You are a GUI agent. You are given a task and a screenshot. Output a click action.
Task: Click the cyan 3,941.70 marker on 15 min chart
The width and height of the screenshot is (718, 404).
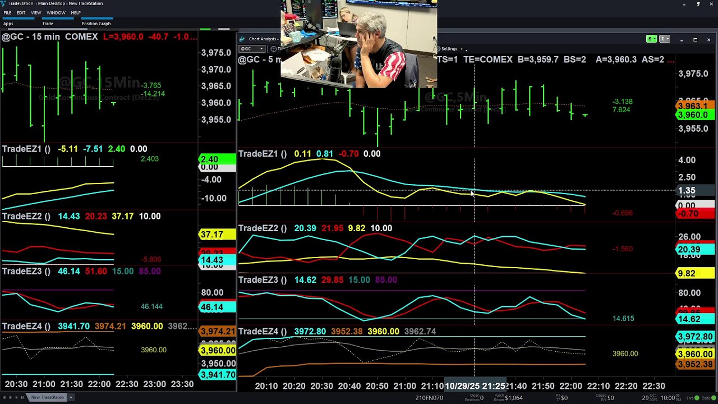(x=217, y=375)
